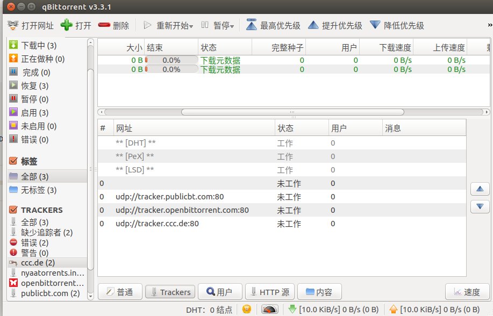Screen dimensions: 493x316
Task: Toggle the alternative speed limits speedometer icon
Action: (270, 310)
